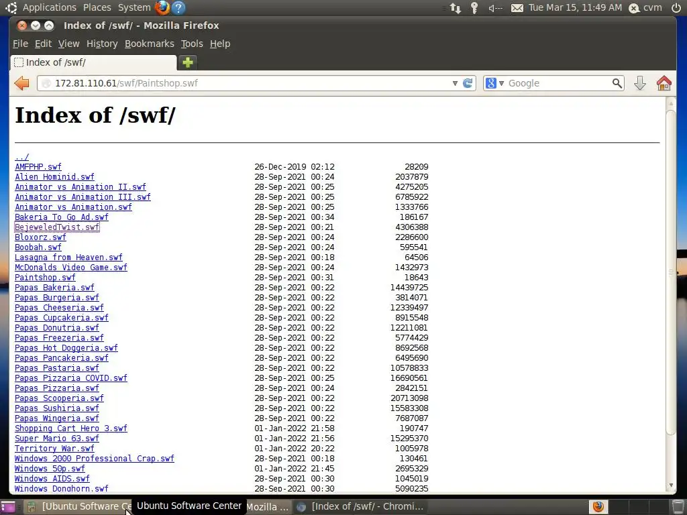Open Territory War.swf link

(x=54, y=449)
